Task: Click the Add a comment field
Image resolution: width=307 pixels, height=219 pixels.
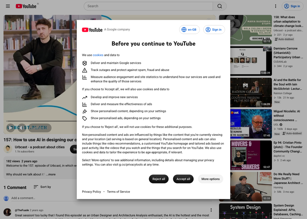Action: pos(112,198)
